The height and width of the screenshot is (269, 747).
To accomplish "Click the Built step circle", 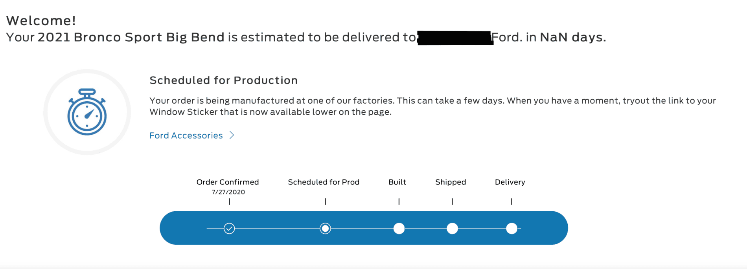I will [399, 228].
